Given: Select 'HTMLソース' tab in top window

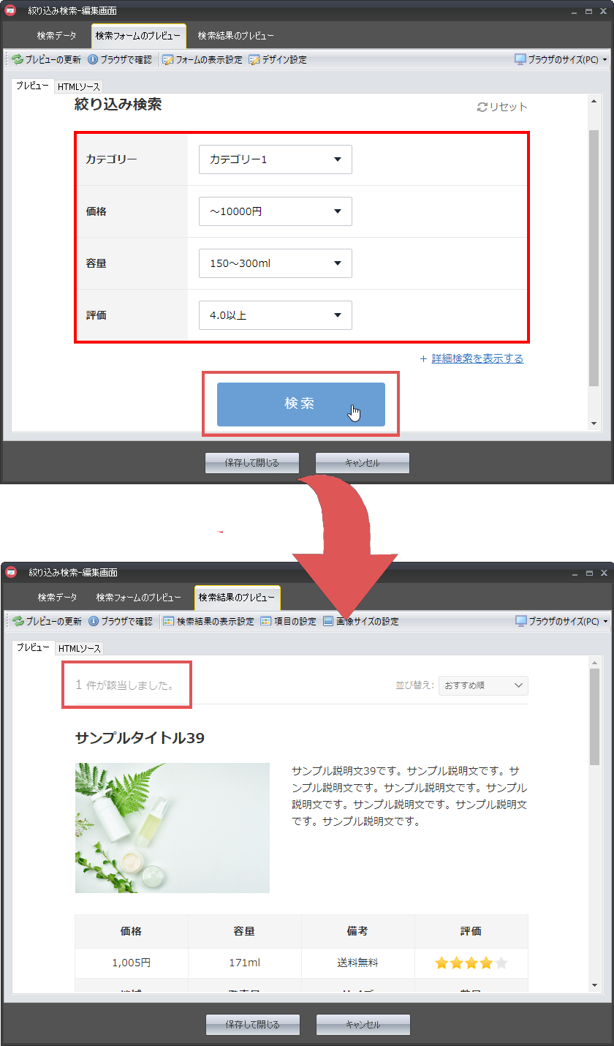Looking at the screenshot, I should pyautogui.click(x=79, y=86).
